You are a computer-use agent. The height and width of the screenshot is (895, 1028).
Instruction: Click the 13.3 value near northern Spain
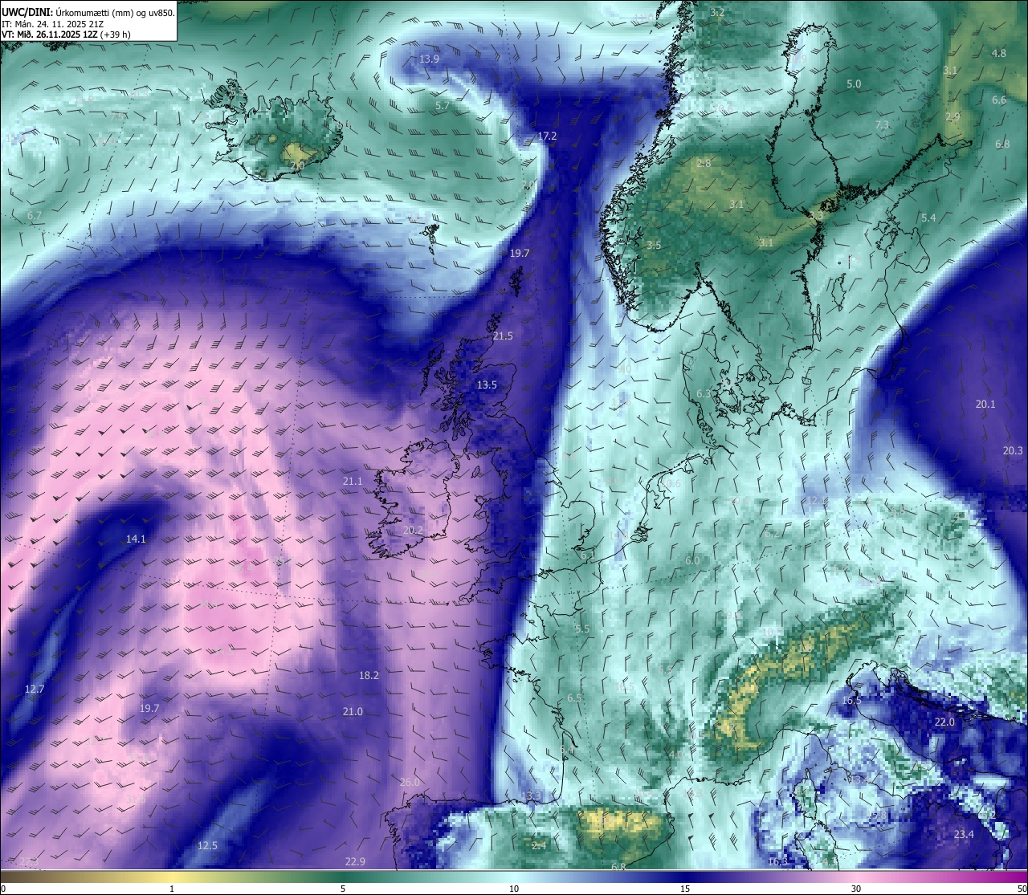(x=532, y=796)
